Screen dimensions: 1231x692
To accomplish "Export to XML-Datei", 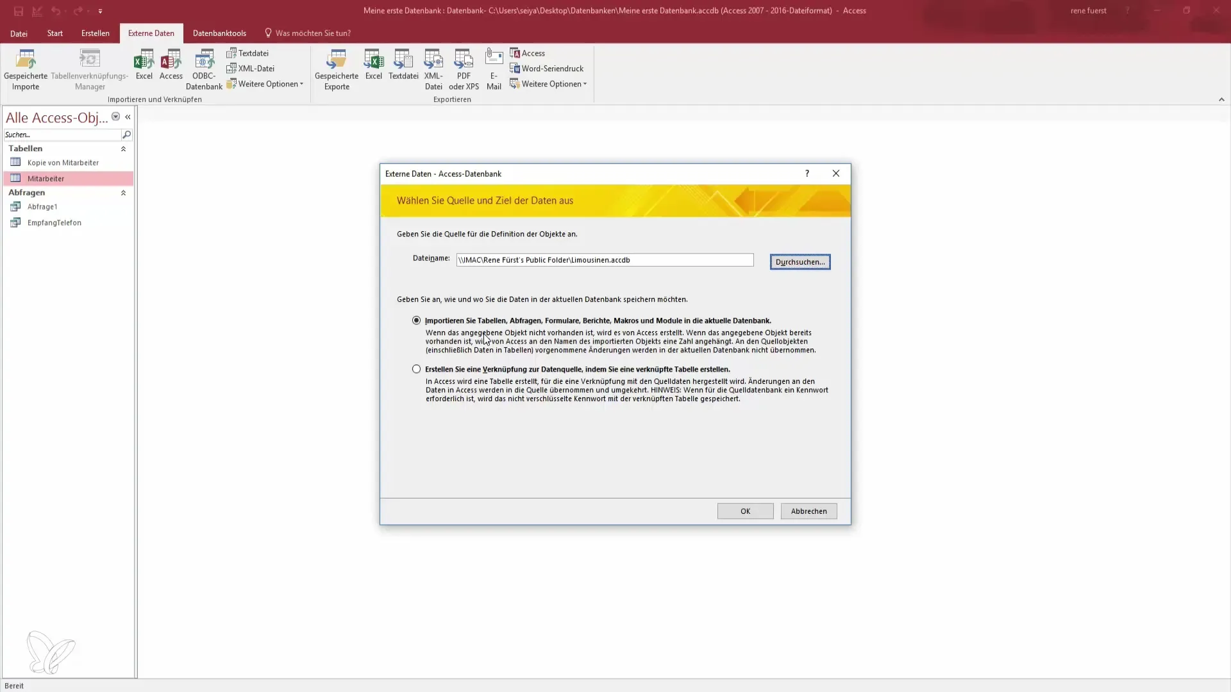I will click(x=433, y=70).
